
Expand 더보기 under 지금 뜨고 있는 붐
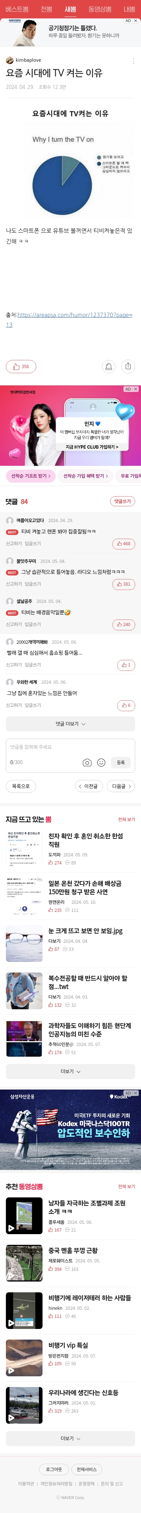coord(70,1071)
